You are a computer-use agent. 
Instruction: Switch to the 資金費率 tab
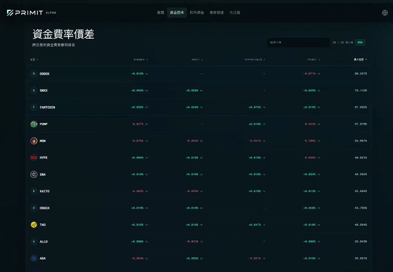point(177,13)
